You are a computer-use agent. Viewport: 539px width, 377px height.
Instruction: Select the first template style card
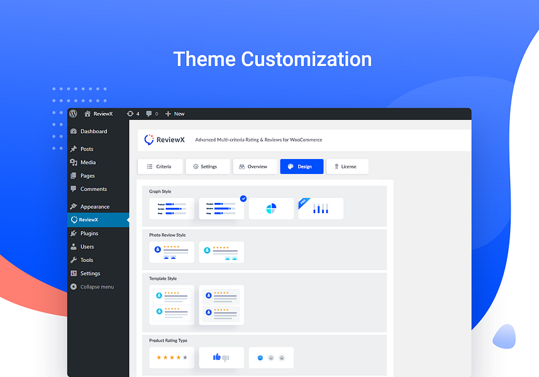[172, 305]
